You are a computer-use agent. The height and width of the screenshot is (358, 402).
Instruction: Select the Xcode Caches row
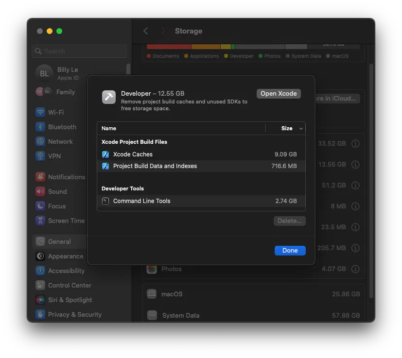pyautogui.click(x=201, y=154)
